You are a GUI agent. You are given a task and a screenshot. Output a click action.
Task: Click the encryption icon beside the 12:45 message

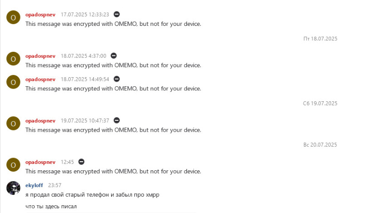[x=82, y=162]
